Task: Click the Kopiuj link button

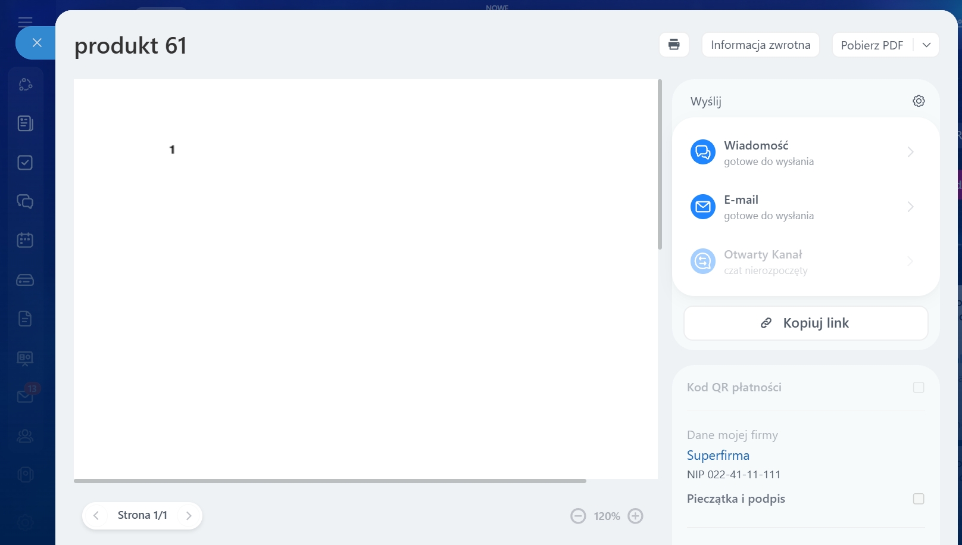Action: click(805, 323)
